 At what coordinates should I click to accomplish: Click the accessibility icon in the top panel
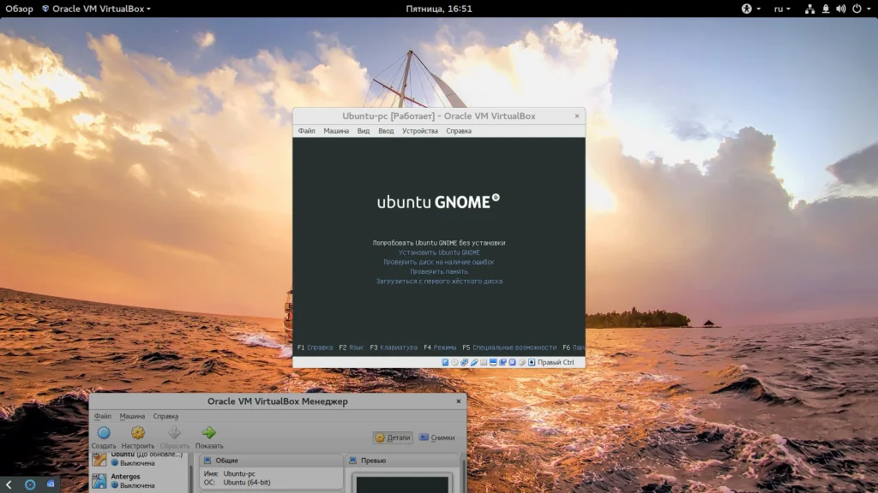coord(746,9)
